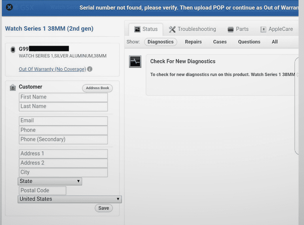Open the United States country dropdown

tap(69, 199)
